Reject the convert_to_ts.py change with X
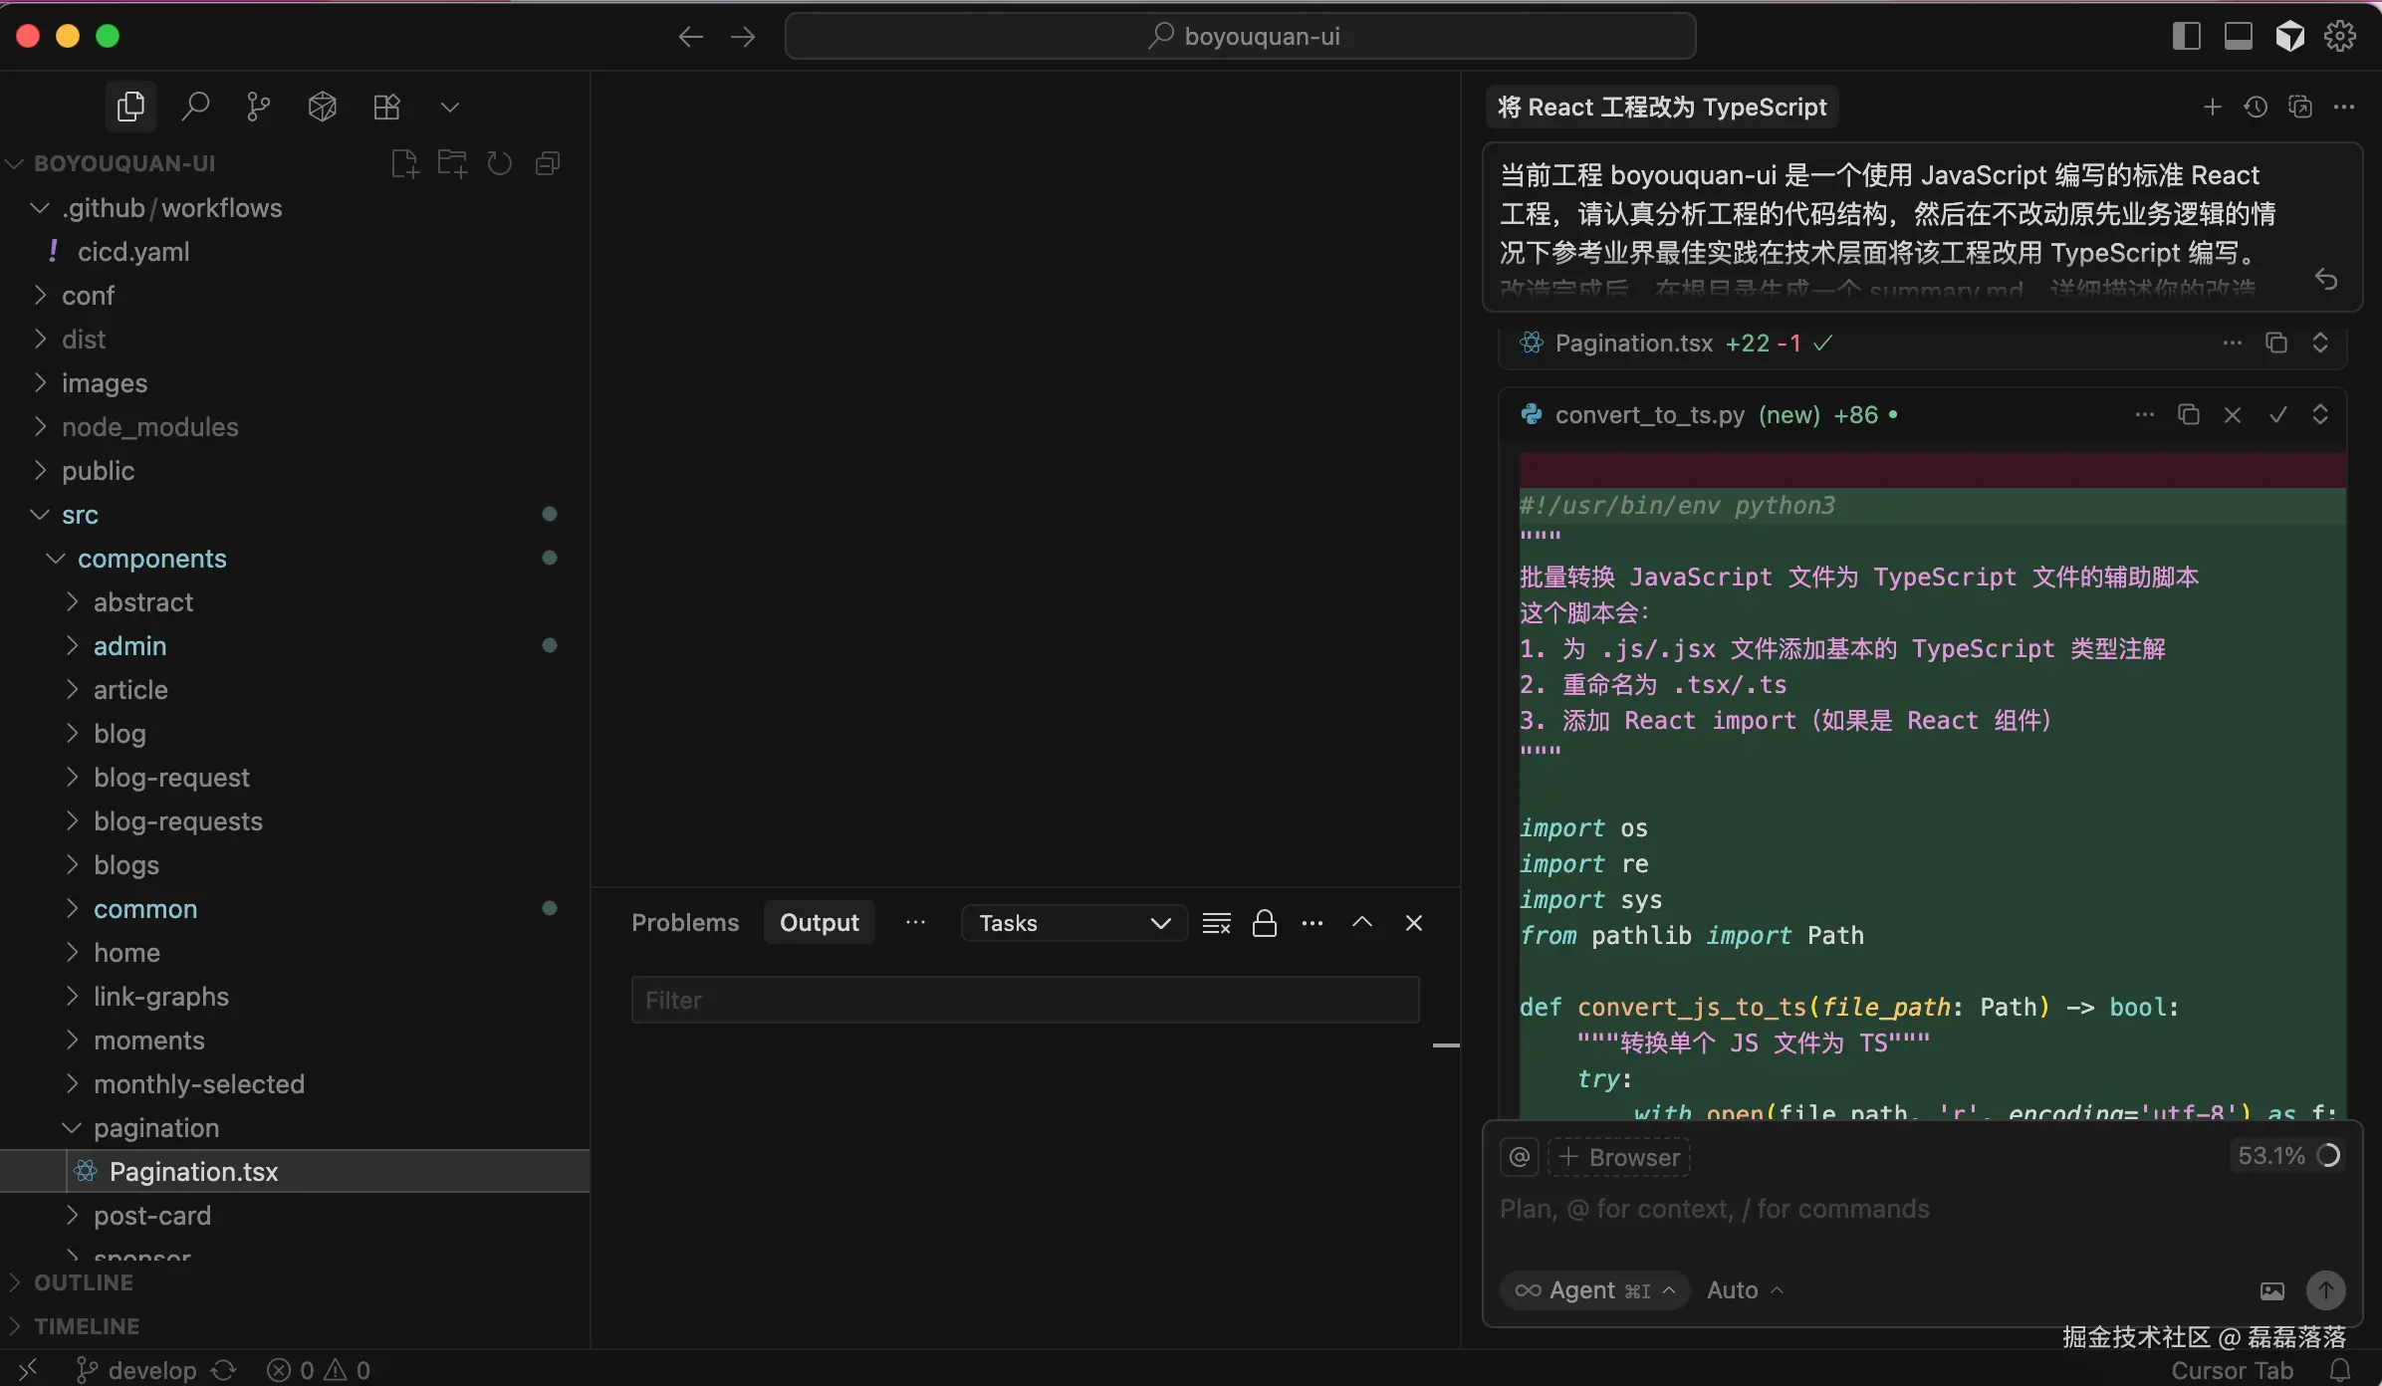Screen dimensions: 2382x1386 (2233, 415)
